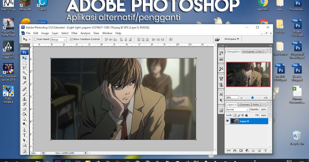Open the layer style fx icon
The width and height of the screenshot is (309, 162).
(235, 150)
